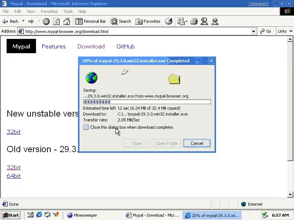Click the address bar URL field

pos(137,32)
